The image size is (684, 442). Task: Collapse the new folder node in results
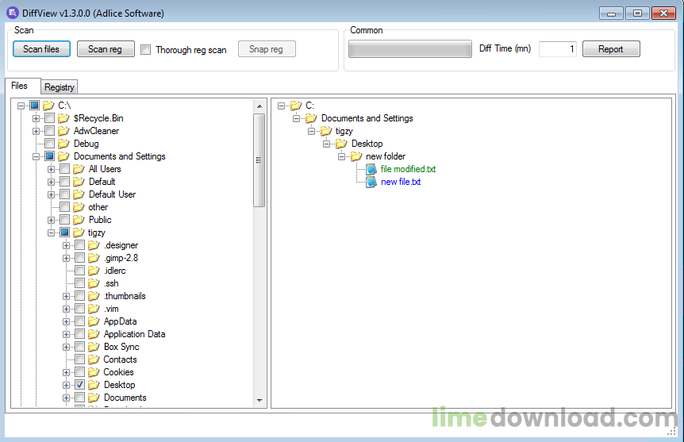pyautogui.click(x=341, y=156)
